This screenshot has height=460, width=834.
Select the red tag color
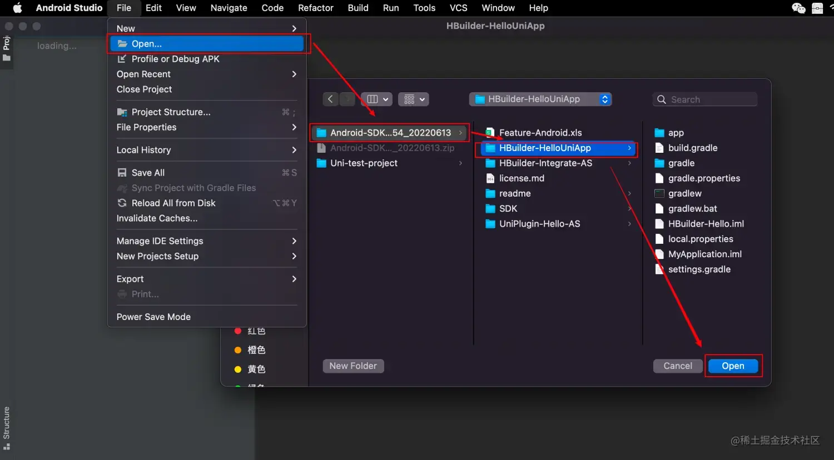pyautogui.click(x=250, y=331)
